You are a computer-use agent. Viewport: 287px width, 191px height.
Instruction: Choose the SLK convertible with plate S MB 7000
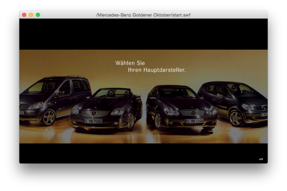tap(106, 109)
